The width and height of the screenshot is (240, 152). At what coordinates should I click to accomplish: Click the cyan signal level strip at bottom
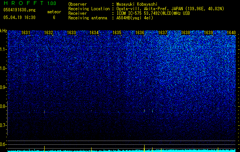(122, 151)
